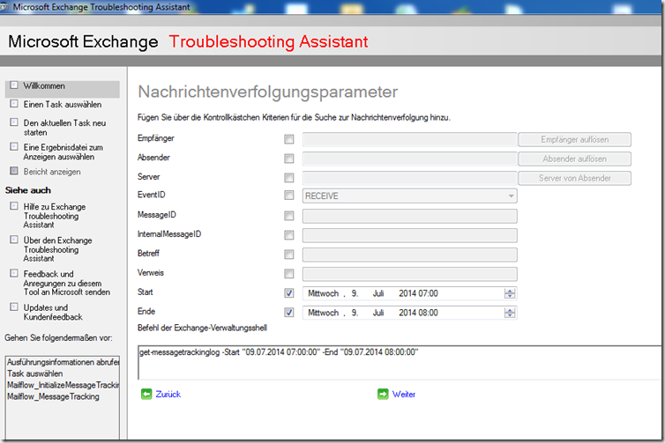
Task: Open the EventID RECEIVE dropdown
Action: pos(511,196)
